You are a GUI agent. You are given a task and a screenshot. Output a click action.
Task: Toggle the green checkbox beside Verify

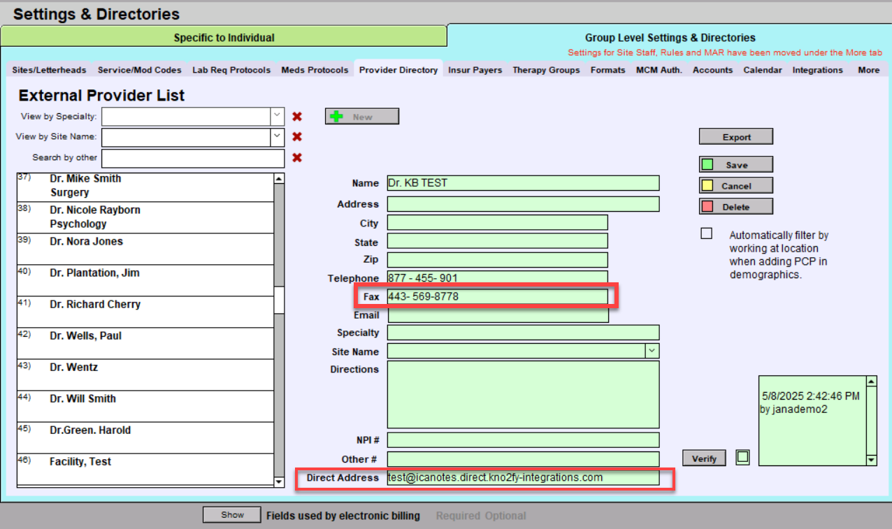(742, 458)
